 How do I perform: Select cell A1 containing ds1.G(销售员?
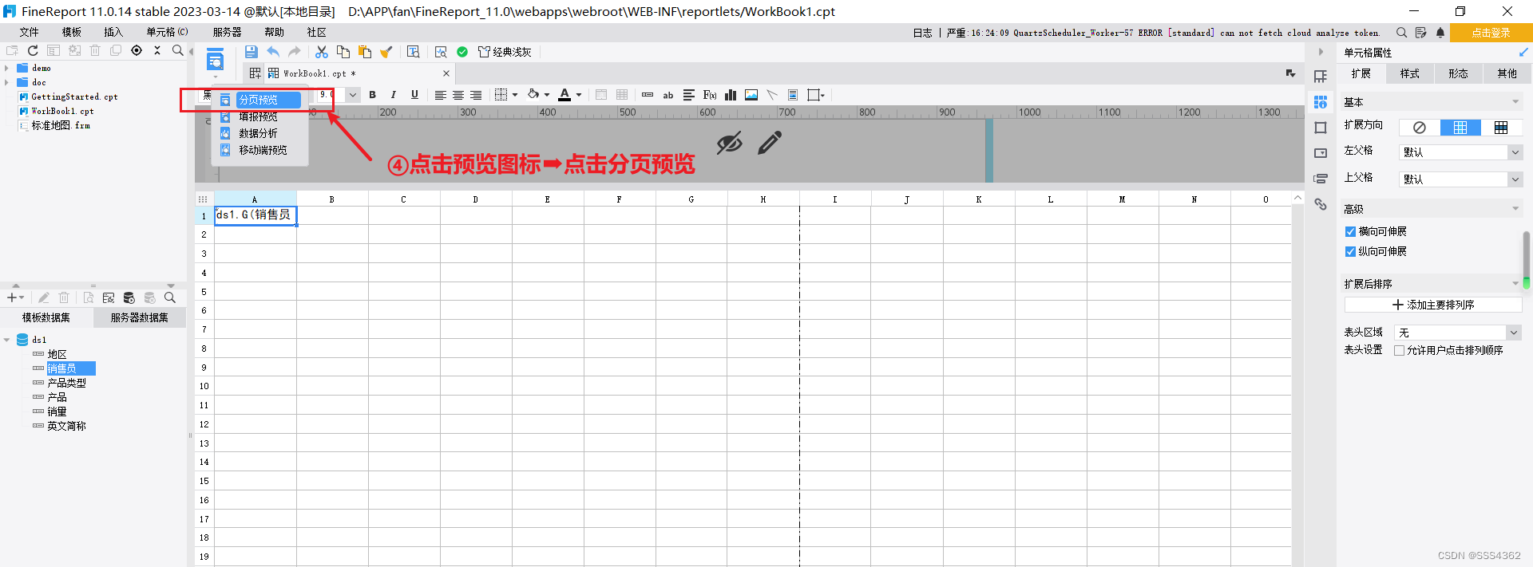click(255, 215)
